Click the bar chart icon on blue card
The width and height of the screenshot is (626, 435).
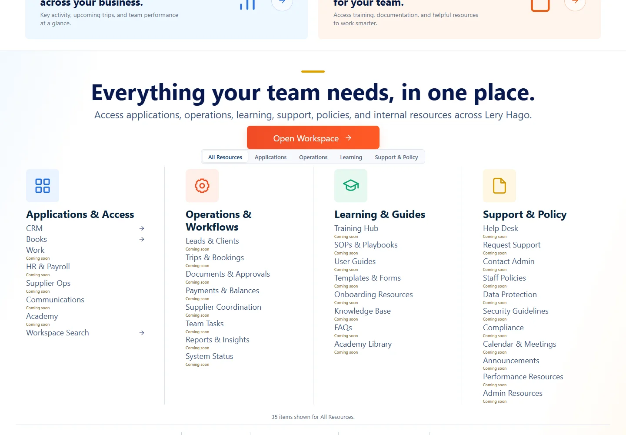(247, 4)
